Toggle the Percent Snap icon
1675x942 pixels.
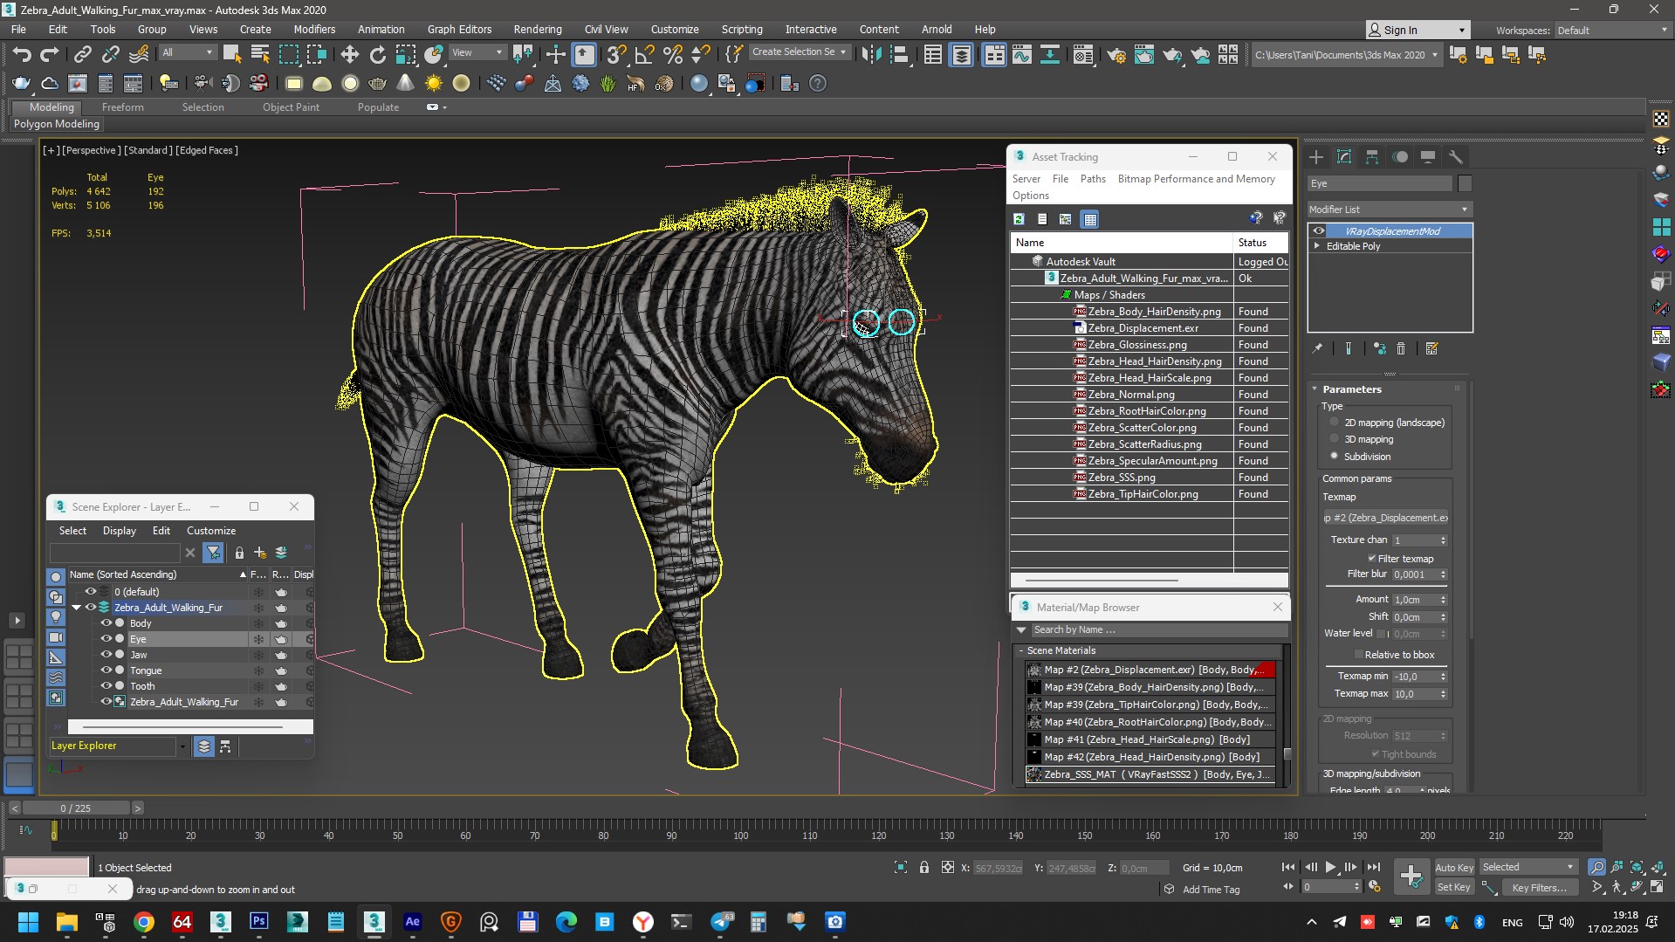point(673,55)
